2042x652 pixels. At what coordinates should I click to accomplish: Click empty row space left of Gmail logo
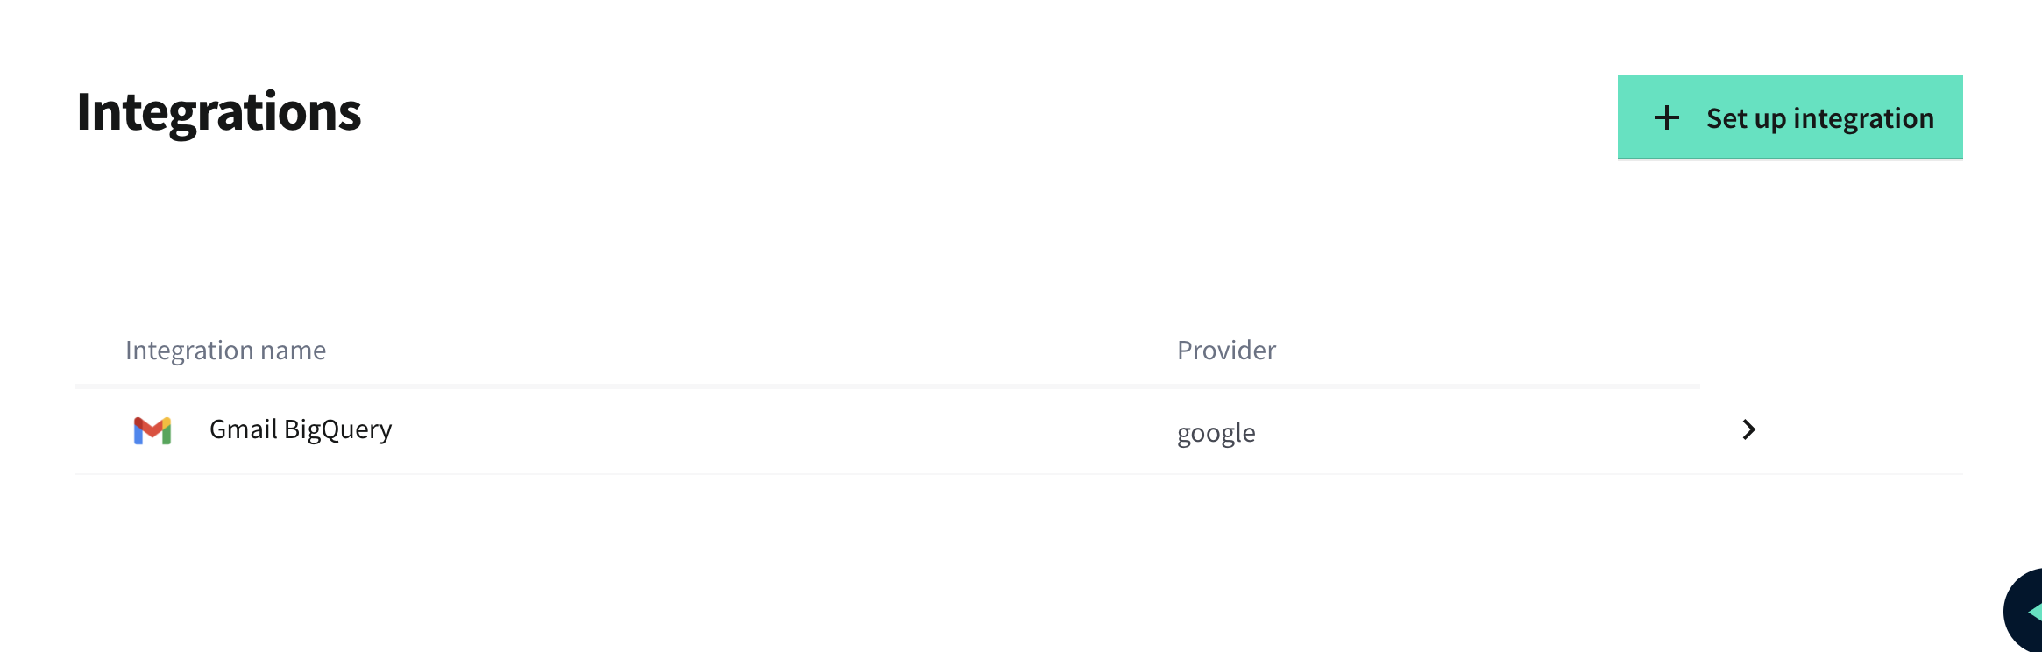point(101,431)
